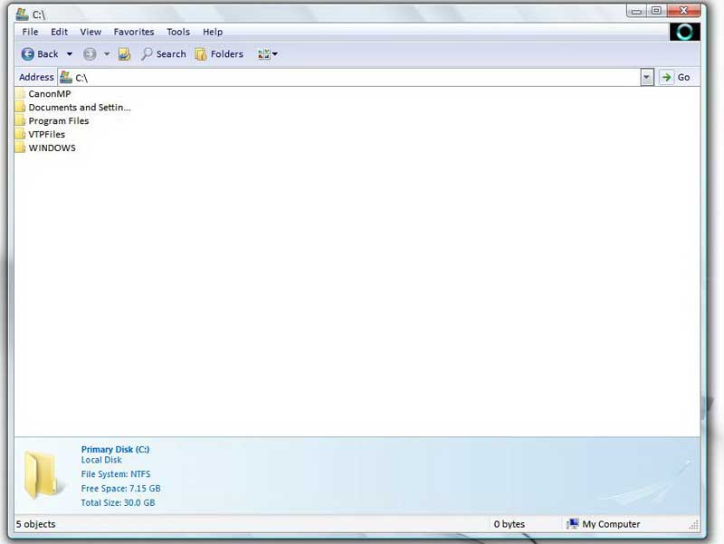Click File System: NTFS text
724x544 pixels.
click(x=116, y=474)
